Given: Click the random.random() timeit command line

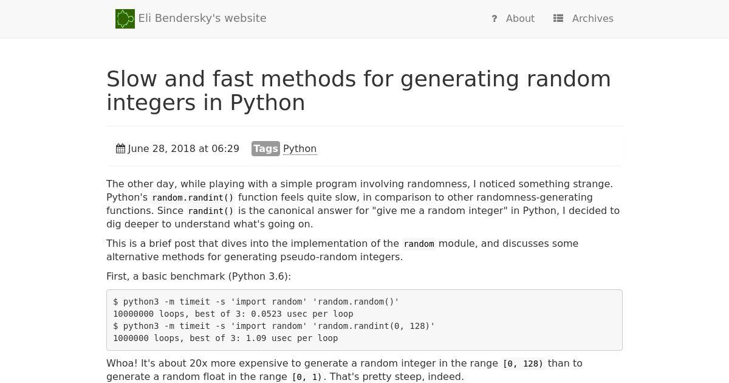Looking at the screenshot, I should [256, 302].
